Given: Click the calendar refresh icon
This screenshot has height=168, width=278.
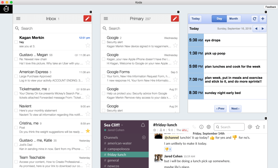Looking at the screenshot, I should pos(254,19).
